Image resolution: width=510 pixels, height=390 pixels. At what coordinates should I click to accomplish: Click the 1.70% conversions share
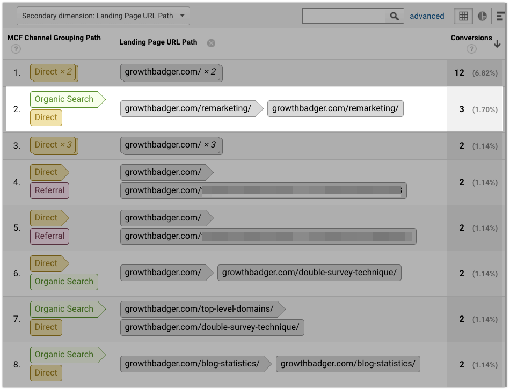485,109
